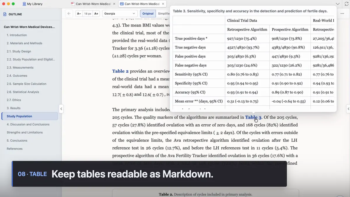Screen dimensions: 350x197
Task: Collapse the left outline sidebar
Action: pos(61,109)
